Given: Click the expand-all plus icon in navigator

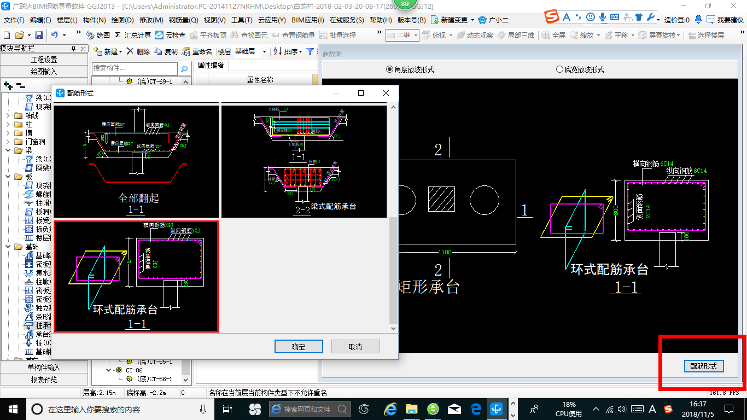Looking at the screenshot, I should (8, 85).
